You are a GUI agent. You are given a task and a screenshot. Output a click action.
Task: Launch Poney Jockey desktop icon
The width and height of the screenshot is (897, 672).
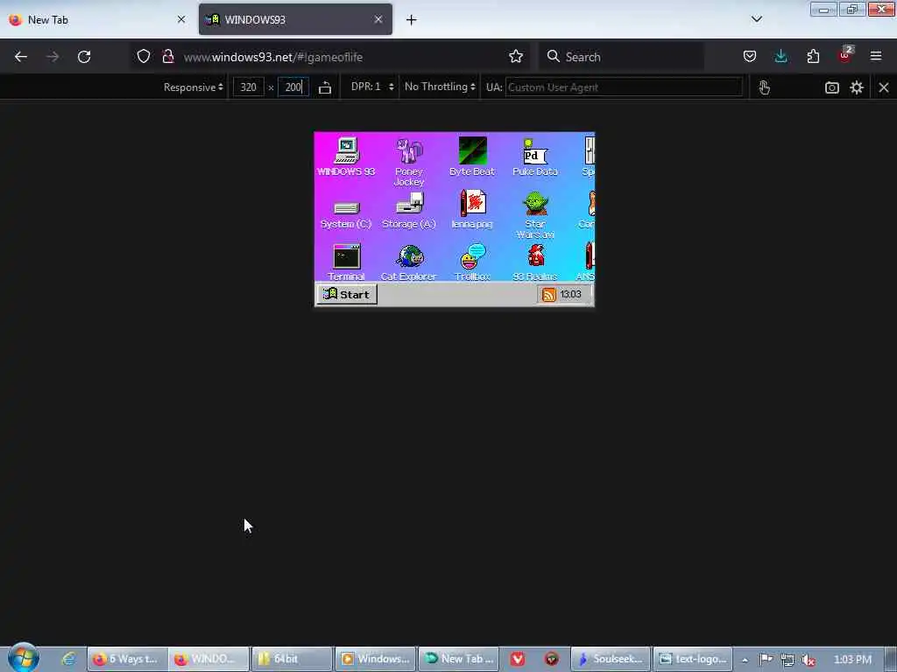[409, 161]
